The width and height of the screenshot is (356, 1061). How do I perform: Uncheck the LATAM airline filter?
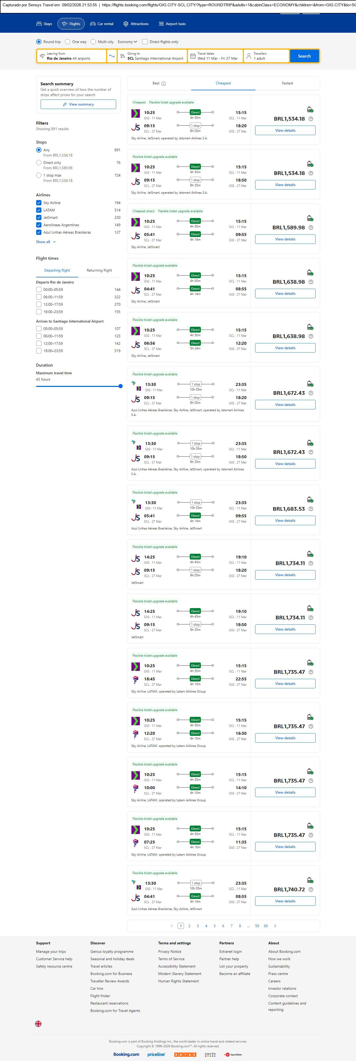click(39, 210)
